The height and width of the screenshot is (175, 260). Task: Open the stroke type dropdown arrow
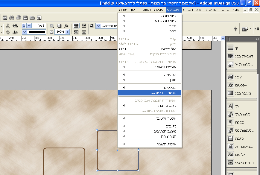[x=25, y=32]
